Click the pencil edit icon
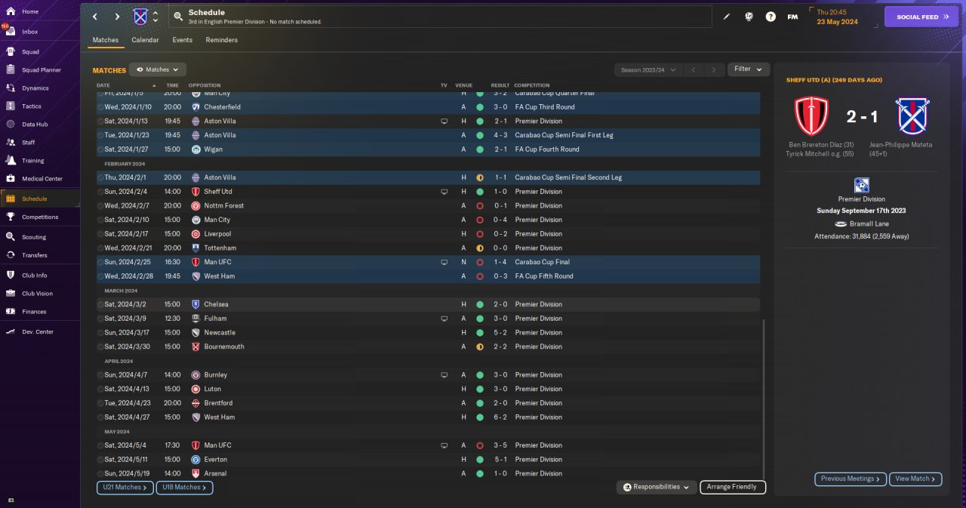This screenshot has height=508, width=966. (727, 17)
